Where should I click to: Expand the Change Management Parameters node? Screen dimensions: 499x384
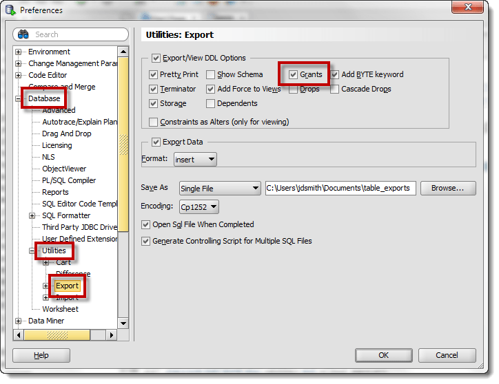[19, 63]
